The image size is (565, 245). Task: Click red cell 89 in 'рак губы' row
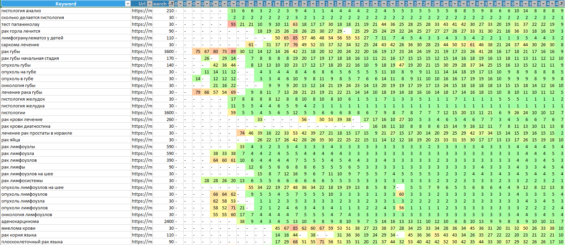[x=233, y=51]
